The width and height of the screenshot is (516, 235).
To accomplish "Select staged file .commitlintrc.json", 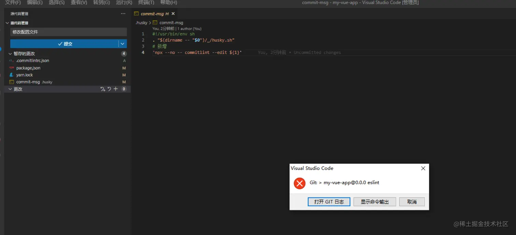I will 33,61.
